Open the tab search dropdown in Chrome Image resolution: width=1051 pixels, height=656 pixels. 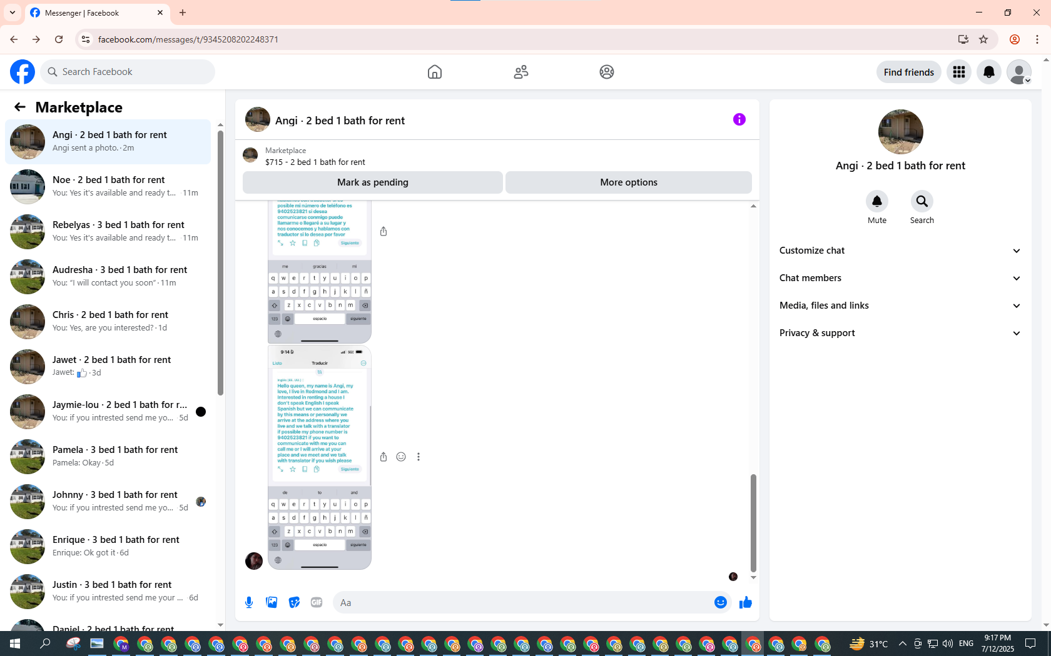click(x=13, y=12)
